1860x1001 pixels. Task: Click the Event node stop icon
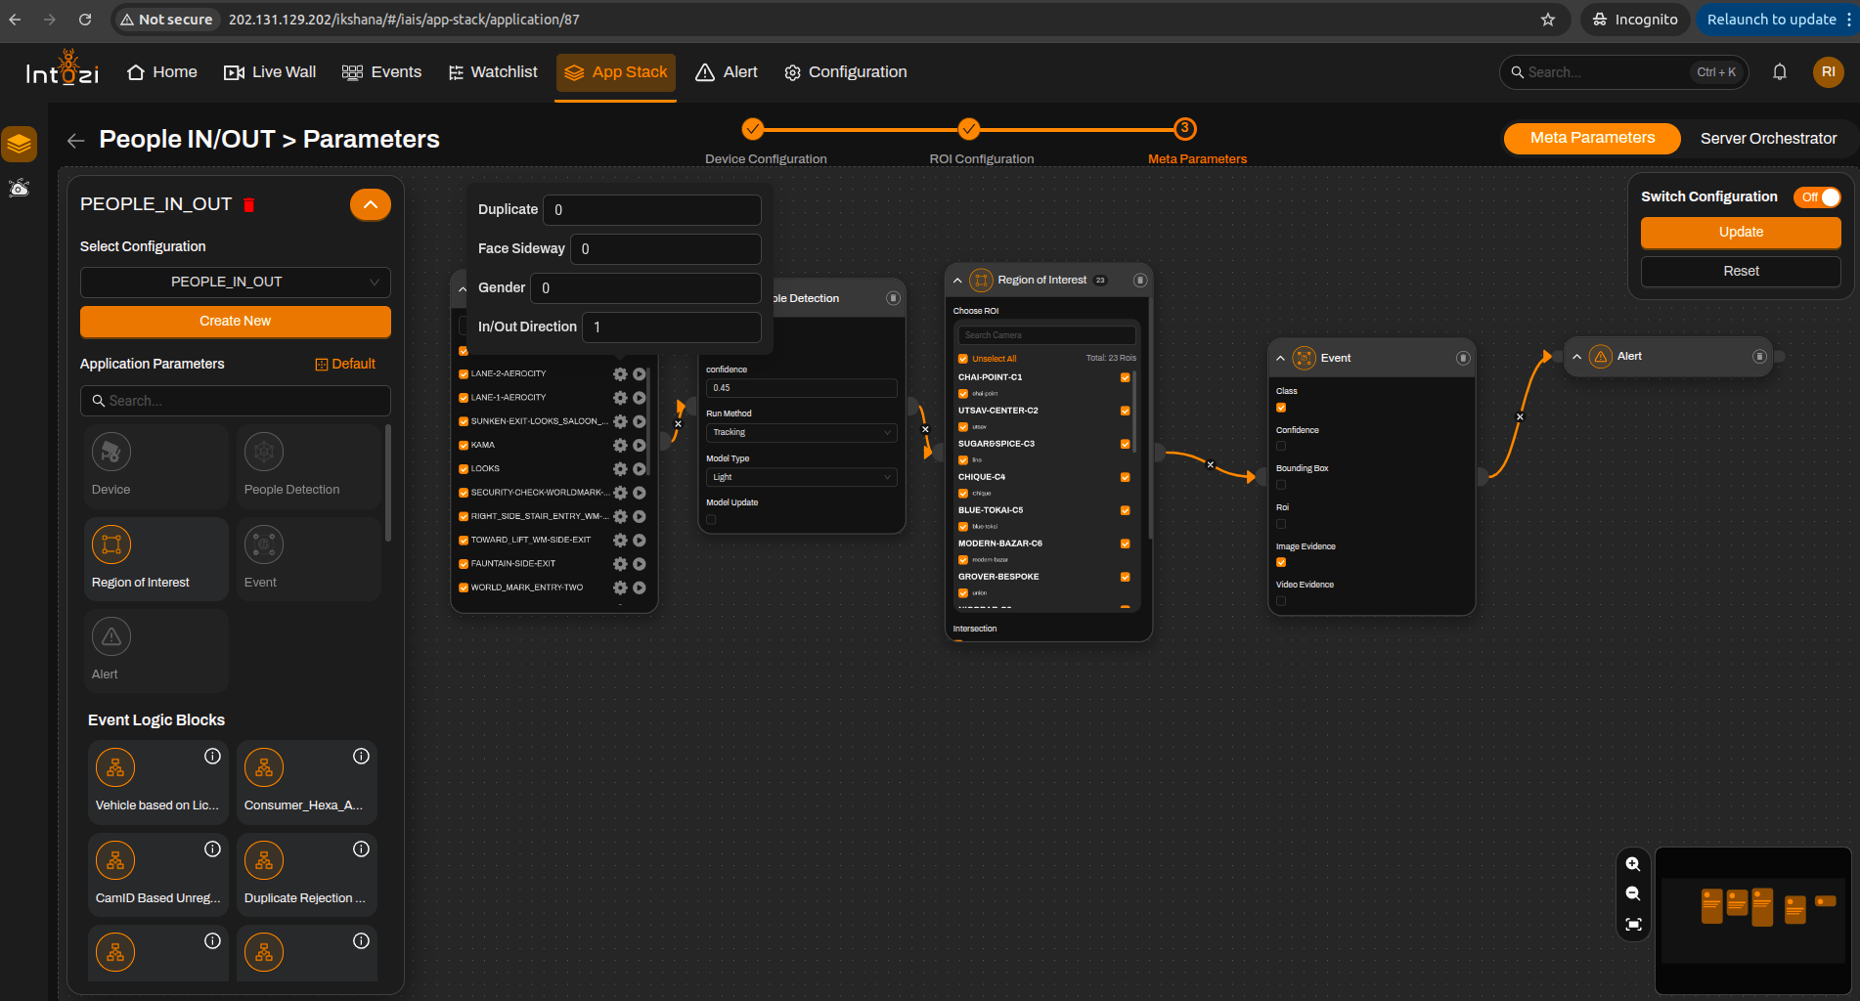(x=1463, y=358)
